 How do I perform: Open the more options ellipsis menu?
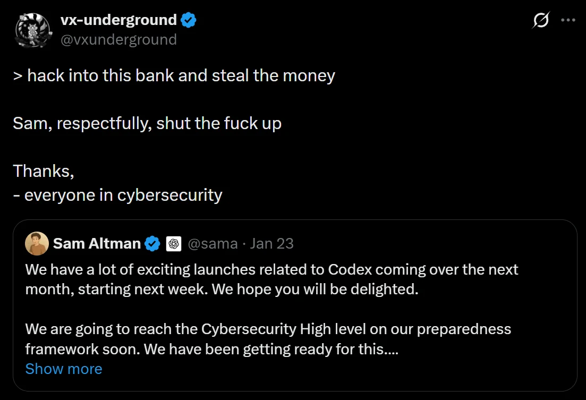click(568, 20)
